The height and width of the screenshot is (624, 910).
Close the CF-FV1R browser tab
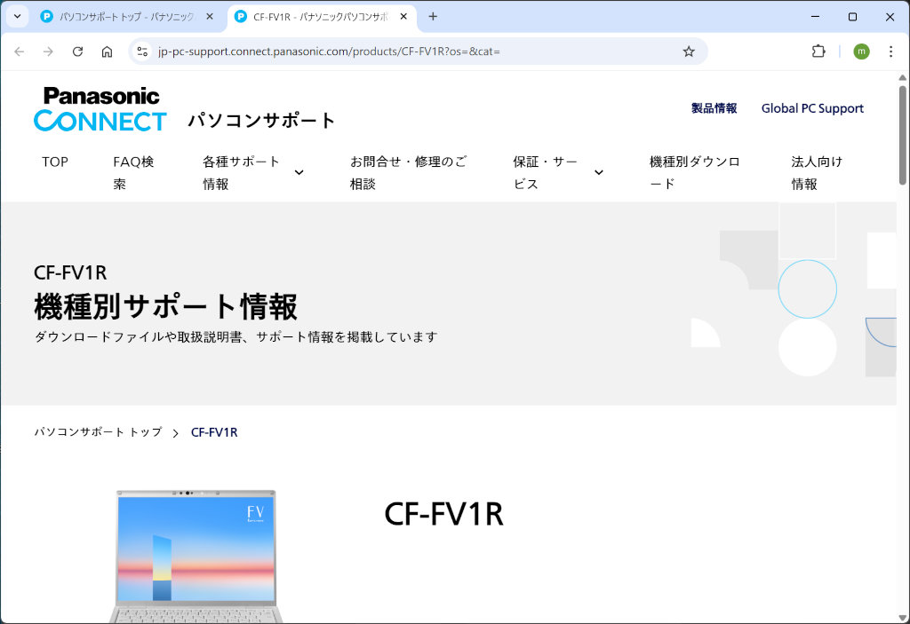(404, 17)
